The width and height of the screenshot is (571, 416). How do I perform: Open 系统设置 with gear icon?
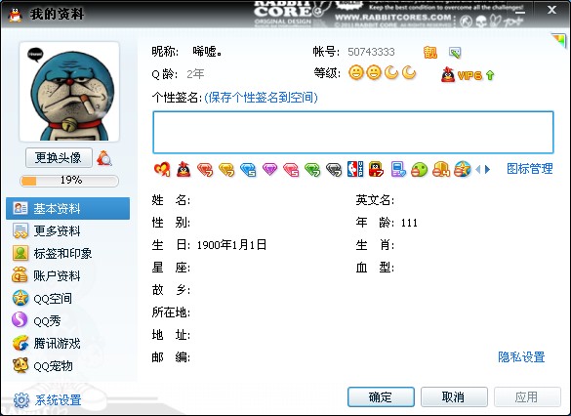pyautogui.click(x=48, y=400)
